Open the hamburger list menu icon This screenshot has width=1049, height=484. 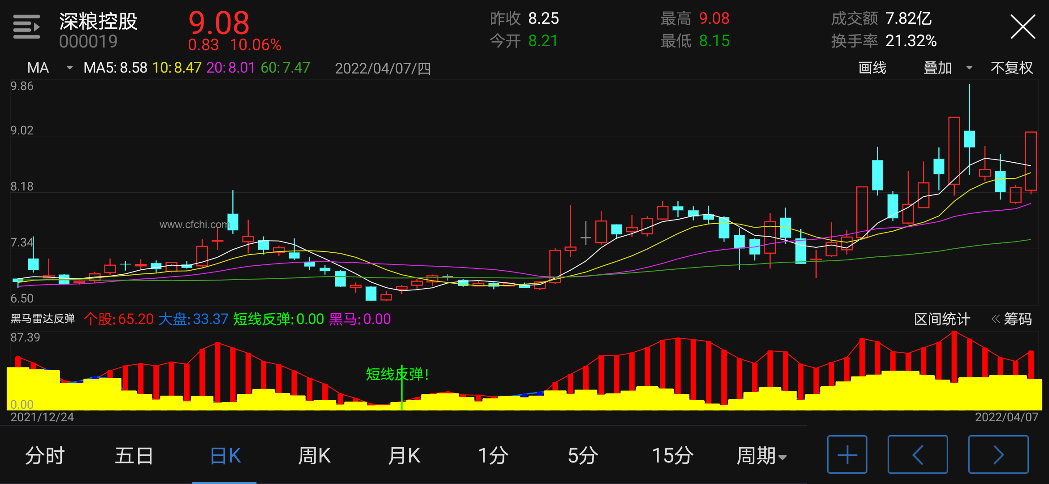26,27
